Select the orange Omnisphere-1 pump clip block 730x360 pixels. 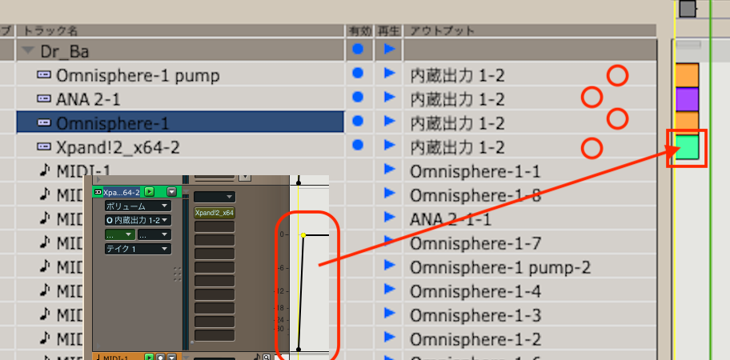click(687, 75)
